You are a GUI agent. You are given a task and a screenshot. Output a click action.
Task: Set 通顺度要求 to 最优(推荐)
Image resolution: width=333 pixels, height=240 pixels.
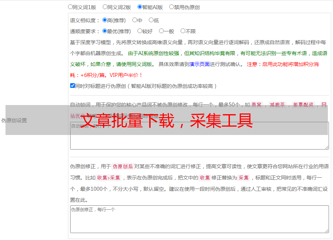(105, 31)
